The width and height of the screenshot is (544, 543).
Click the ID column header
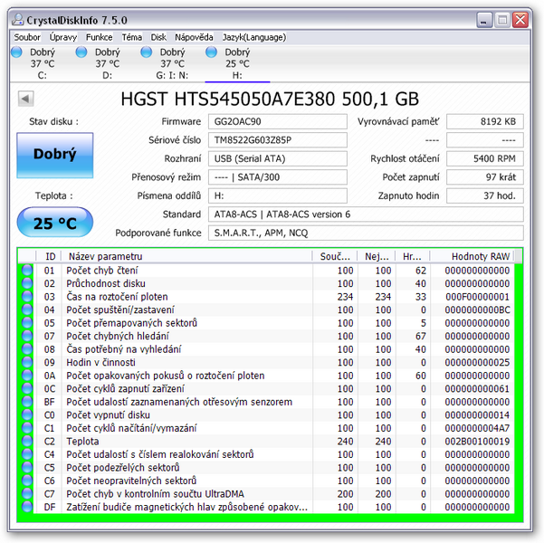click(49, 256)
